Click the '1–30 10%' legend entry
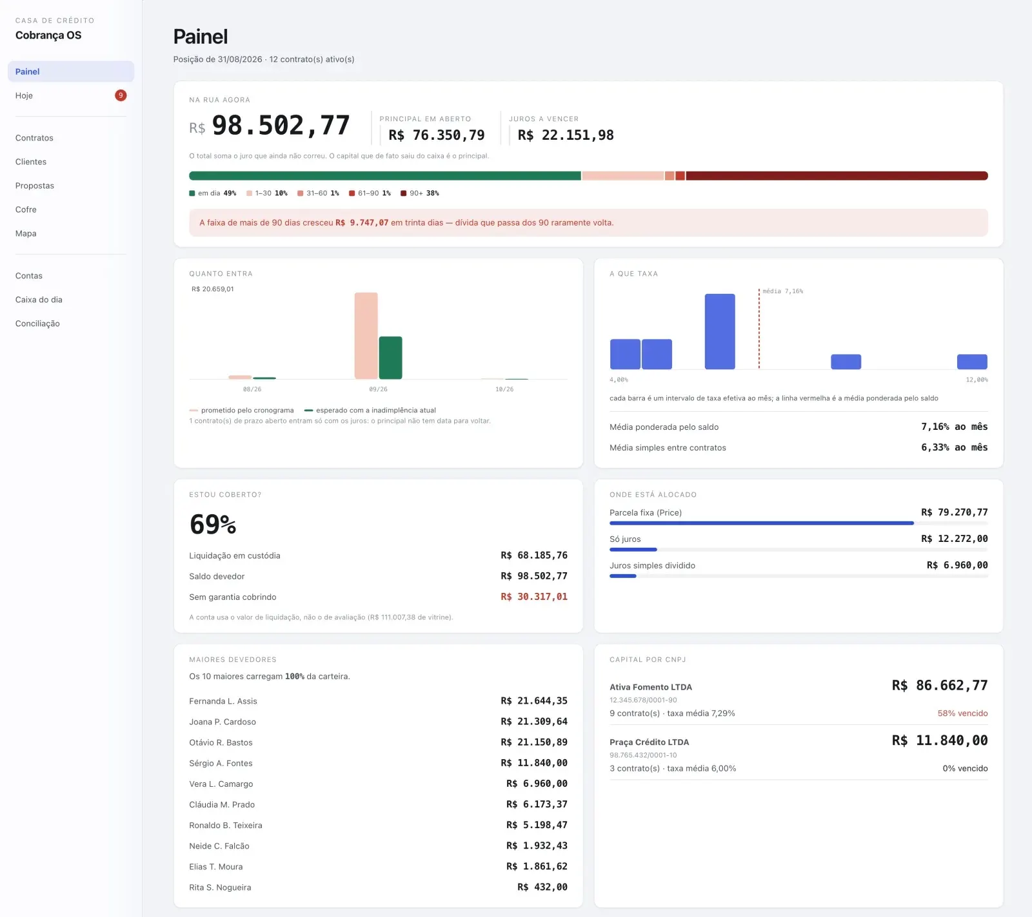1032x917 pixels. coord(267,193)
